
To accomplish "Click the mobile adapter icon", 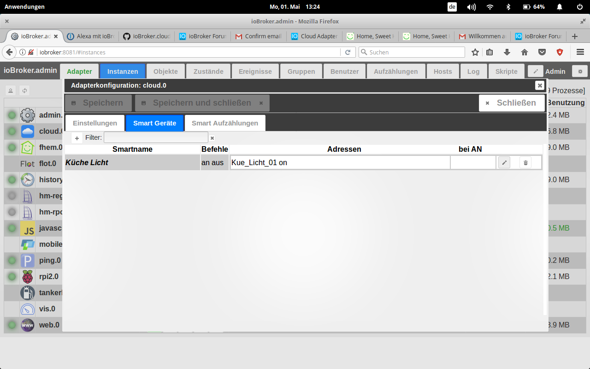I will pos(28,244).
